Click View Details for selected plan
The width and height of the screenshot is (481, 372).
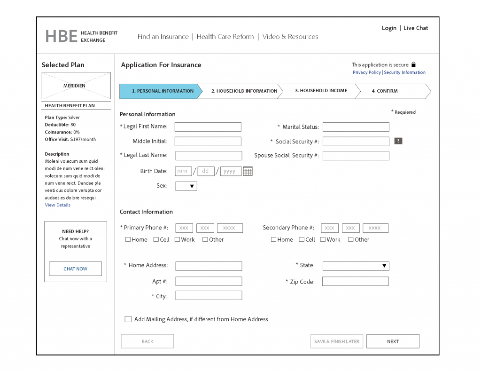(58, 205)
